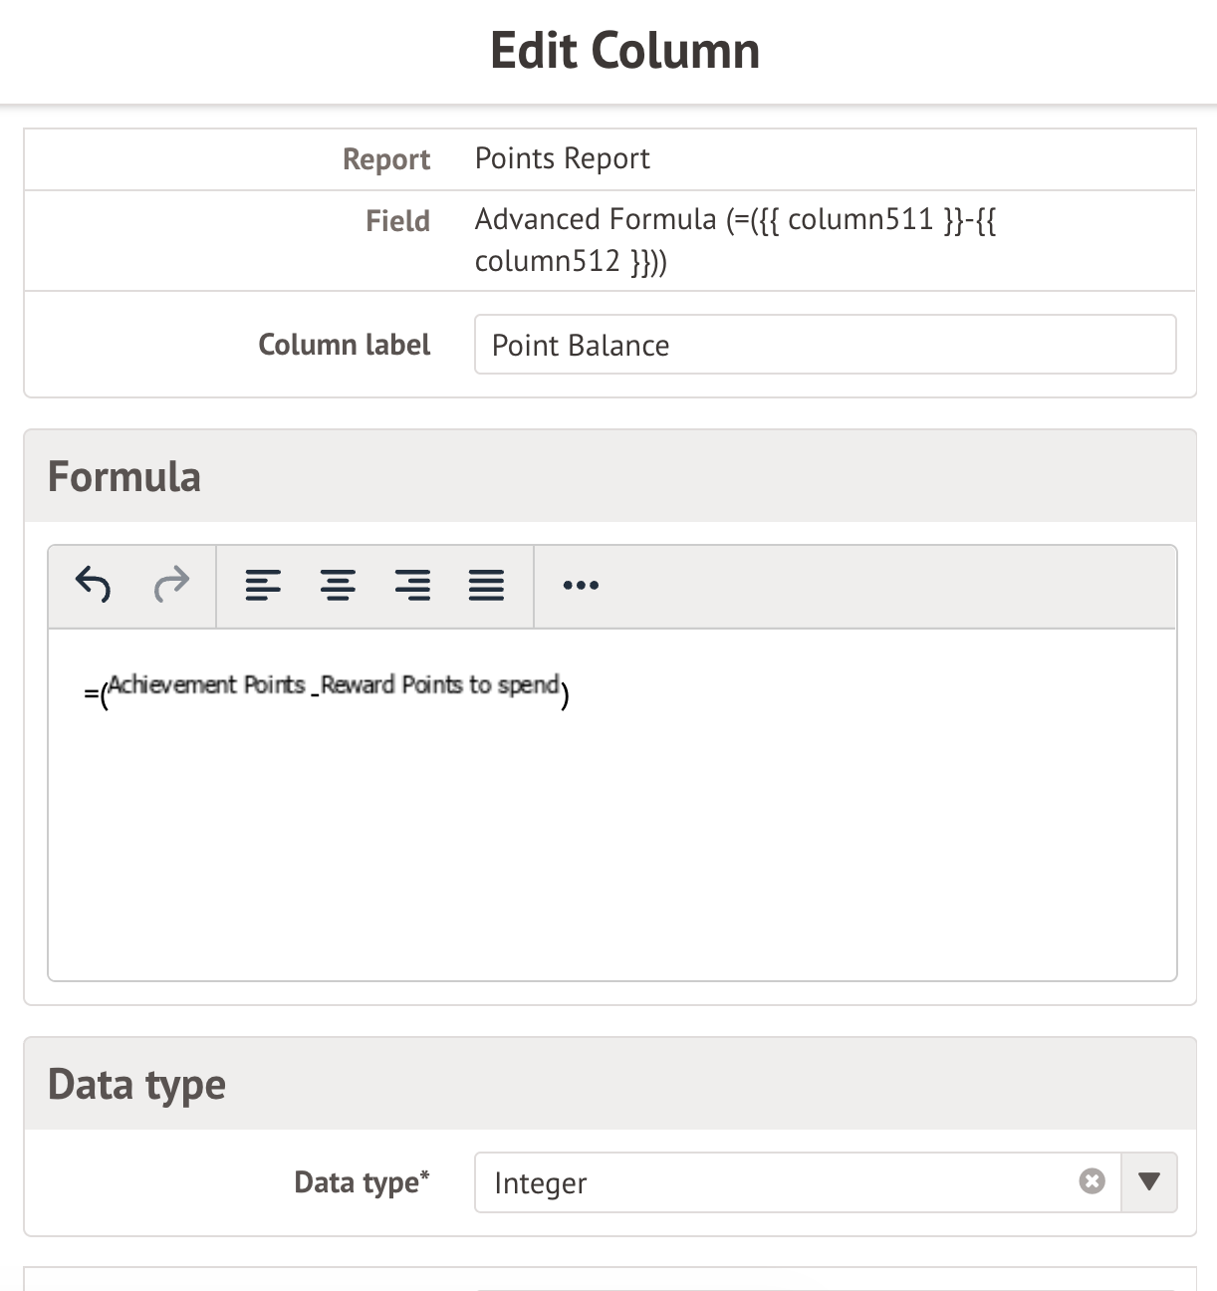Align formula text to the right

412,585
